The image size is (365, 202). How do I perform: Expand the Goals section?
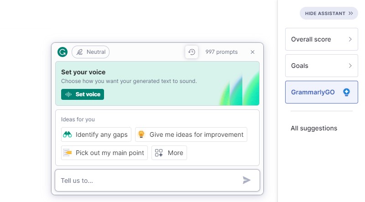tap(321, 66)
